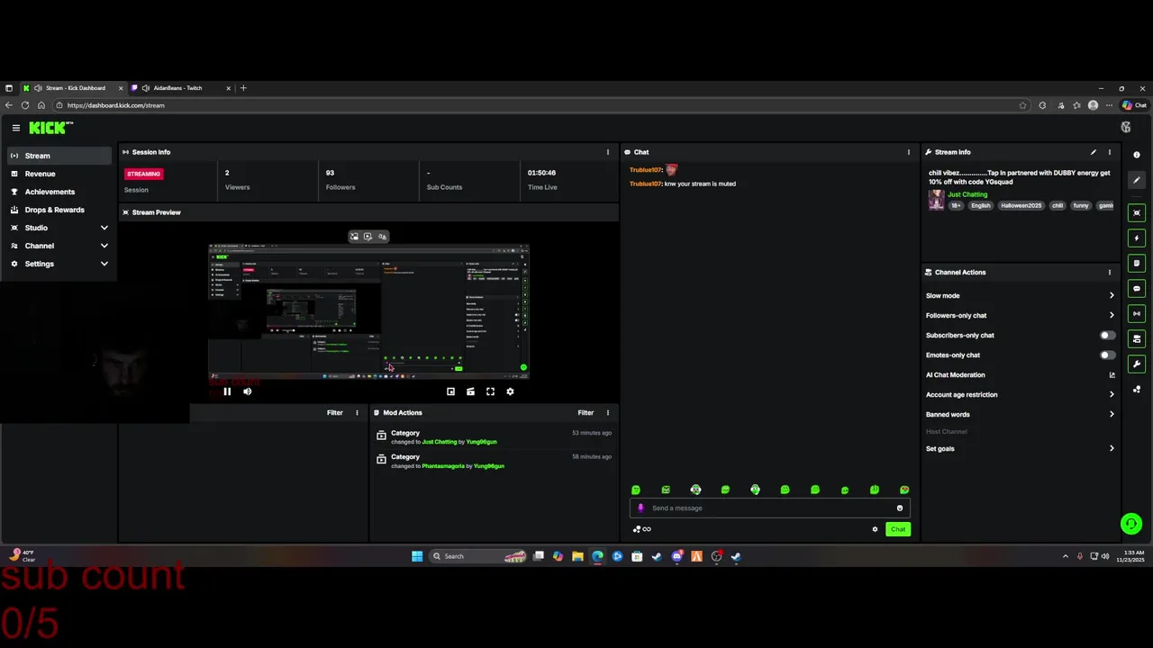This screenshot has height=648, width=1153.
Task: Send message with green Chat button
Action: [x=898, y=529]
